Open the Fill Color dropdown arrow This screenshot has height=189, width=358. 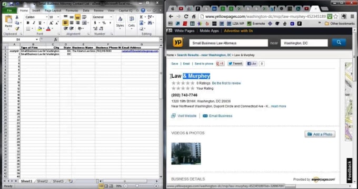click(44, 29)
